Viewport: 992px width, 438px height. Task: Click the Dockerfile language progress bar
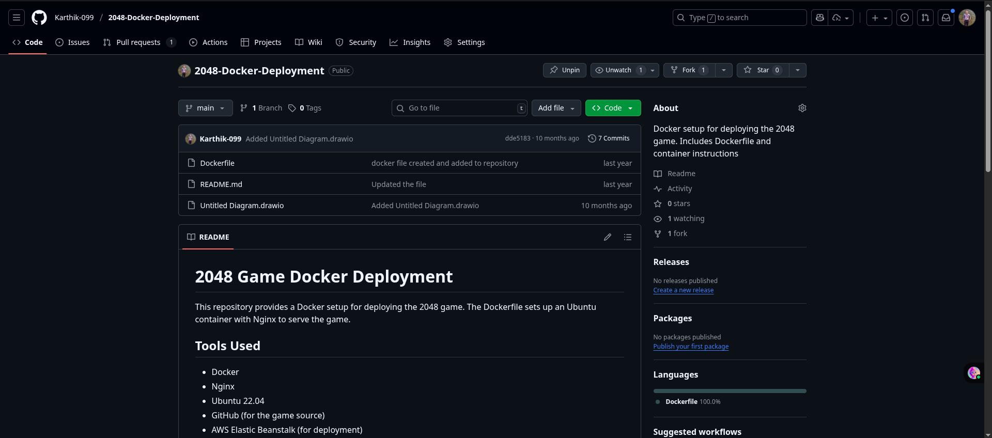point(730,391)
